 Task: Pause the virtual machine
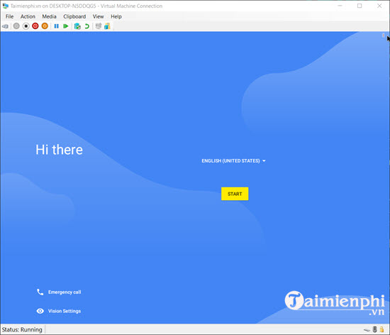point(57,26)
